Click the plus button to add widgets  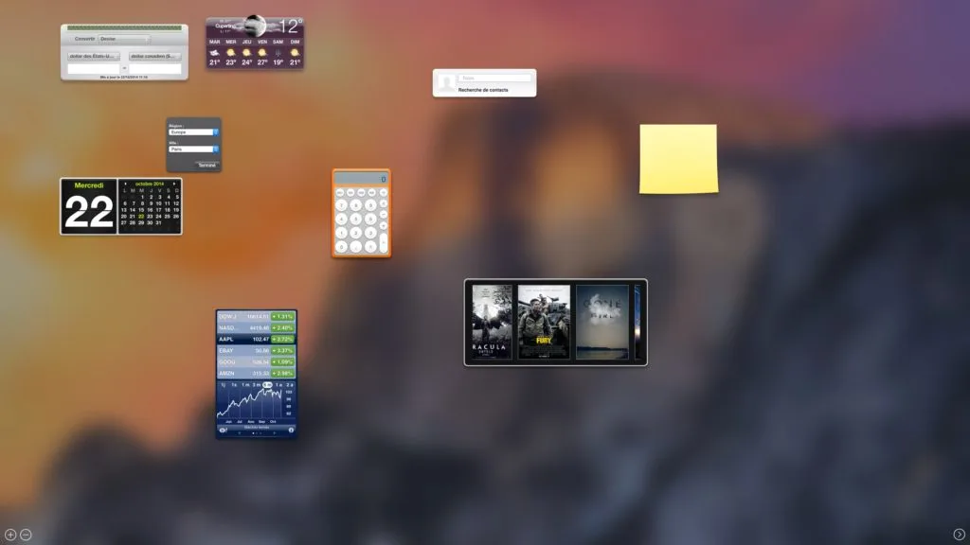click(9, 535)
